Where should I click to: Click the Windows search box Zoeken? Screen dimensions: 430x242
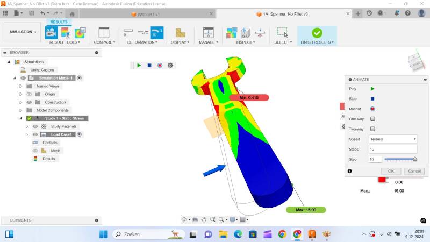click(x=148, y=234)
